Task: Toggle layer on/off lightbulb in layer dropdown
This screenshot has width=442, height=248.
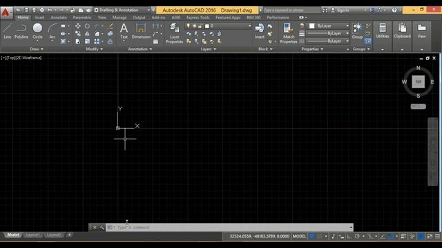Action: (x=189, y=26)
